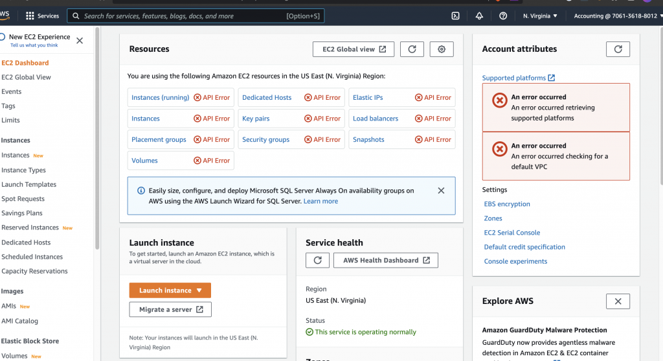Viewport: 663px width, 361px height.
Task: Open the N. Virginia region dropdown
Action: point(540,16)
